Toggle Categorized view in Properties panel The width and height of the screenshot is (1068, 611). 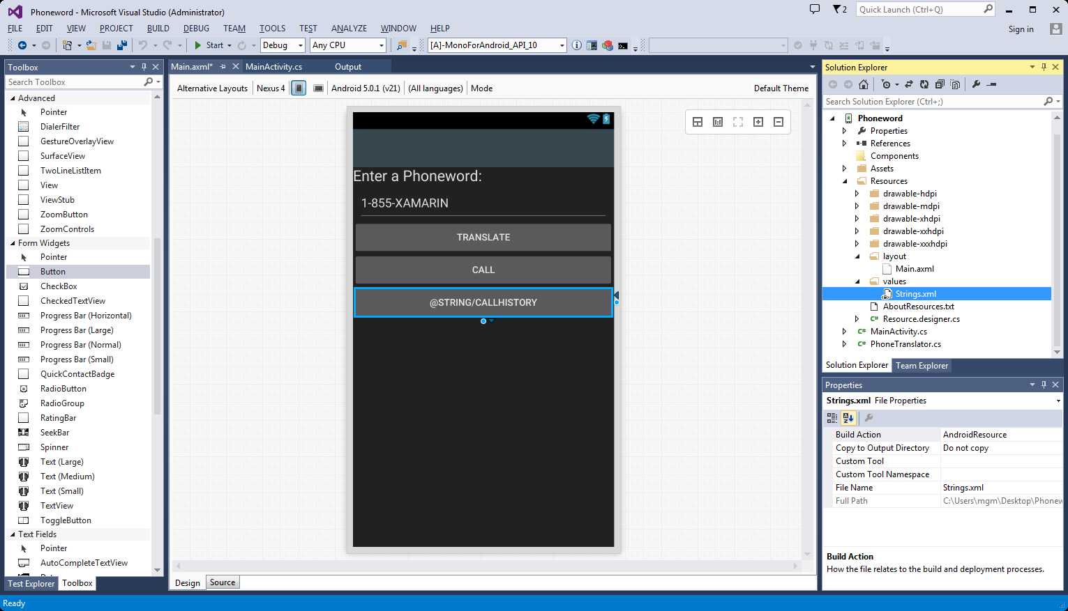[832, 418]
